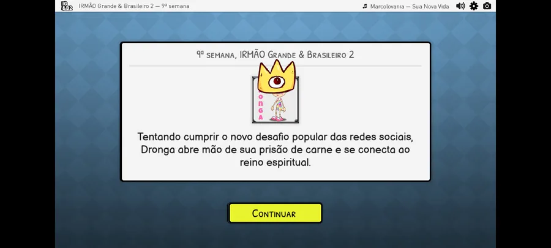
Task: Click the track name Marcolovania — Sua Nova Vida
Action: [x=410, y=6]
